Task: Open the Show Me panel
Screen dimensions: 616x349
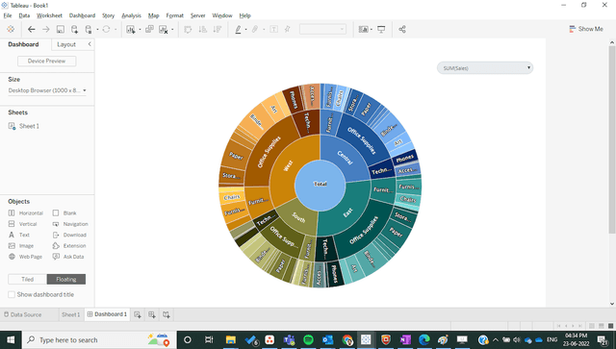Action: coord(586,29)
